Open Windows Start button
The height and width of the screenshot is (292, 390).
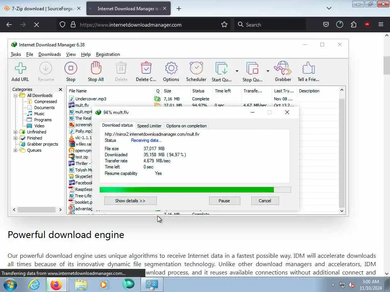10,284
